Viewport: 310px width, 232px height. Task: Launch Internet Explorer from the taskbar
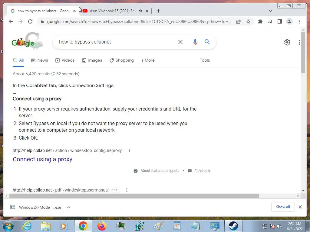coord(27,226)
